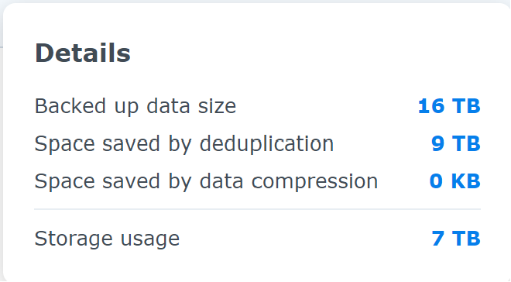This screenshot has width=511, height=282.
Task: Click the 0 KB compression value
Action: 455,181
